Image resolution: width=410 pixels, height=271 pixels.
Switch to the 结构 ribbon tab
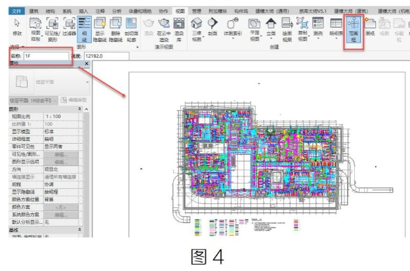click(x=51, y=11)
